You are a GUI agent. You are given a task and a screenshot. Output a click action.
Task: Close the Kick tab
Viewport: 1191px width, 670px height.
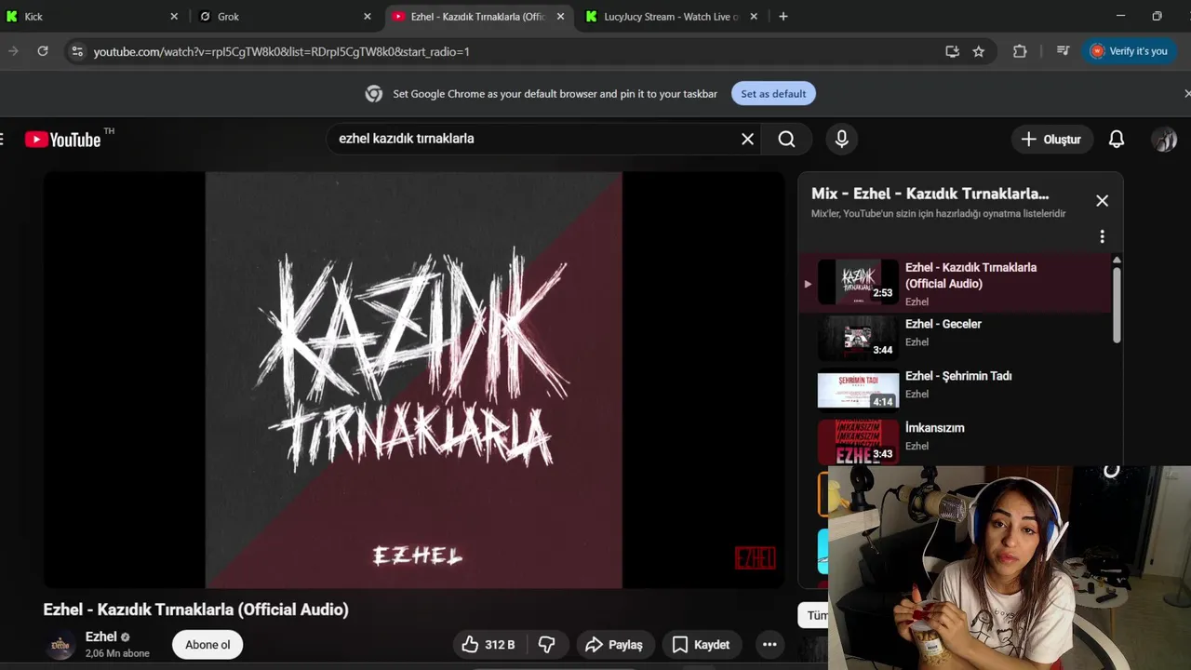coord(174,17)
